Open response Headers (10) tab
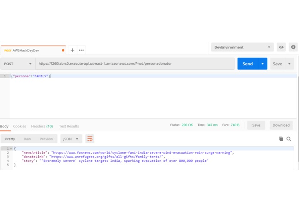The image size is (299, 212). pos(42,126)
